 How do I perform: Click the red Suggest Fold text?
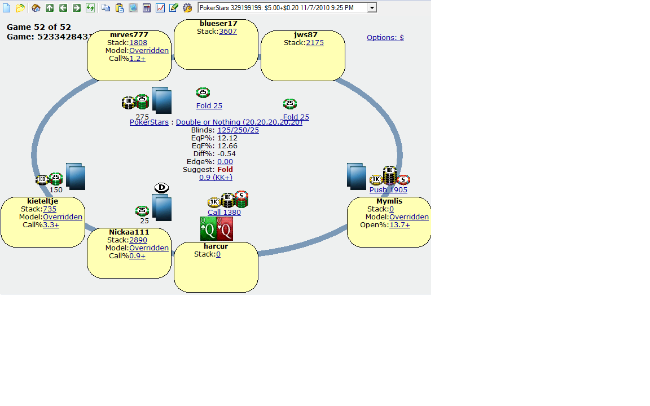(225, 169)
